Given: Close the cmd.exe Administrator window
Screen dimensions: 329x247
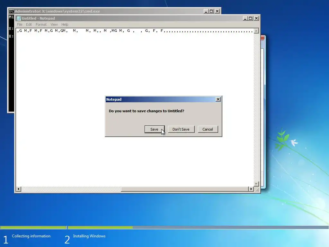Looking at the screenshot, I should click(217, 11).
